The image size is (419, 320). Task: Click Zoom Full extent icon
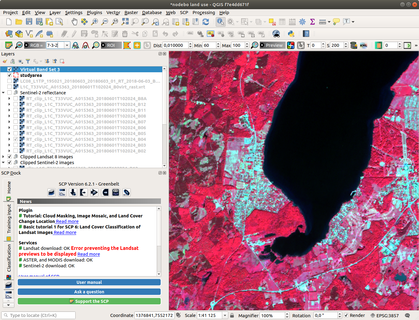[125, 22]
